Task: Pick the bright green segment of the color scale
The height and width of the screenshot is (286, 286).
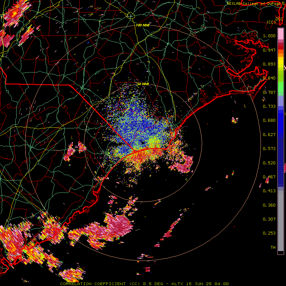Action: 281,87
